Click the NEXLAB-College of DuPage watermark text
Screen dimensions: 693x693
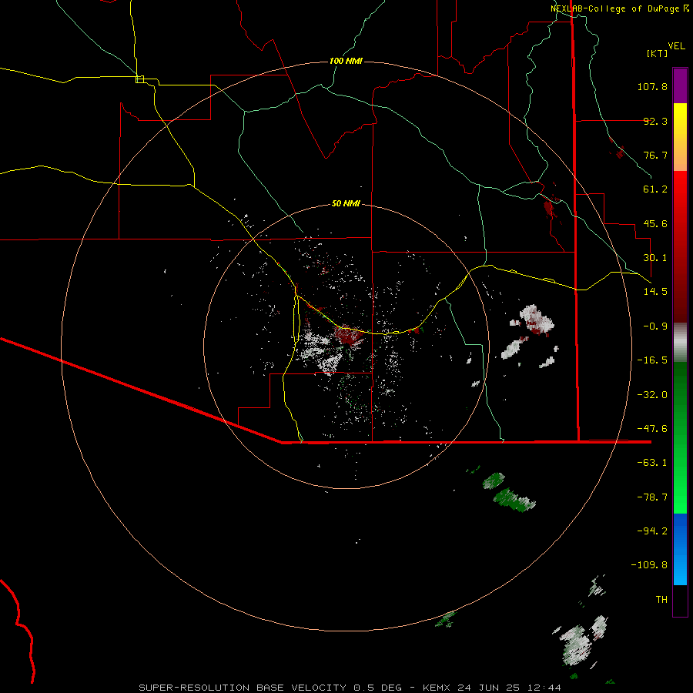[x=619, y=8]
